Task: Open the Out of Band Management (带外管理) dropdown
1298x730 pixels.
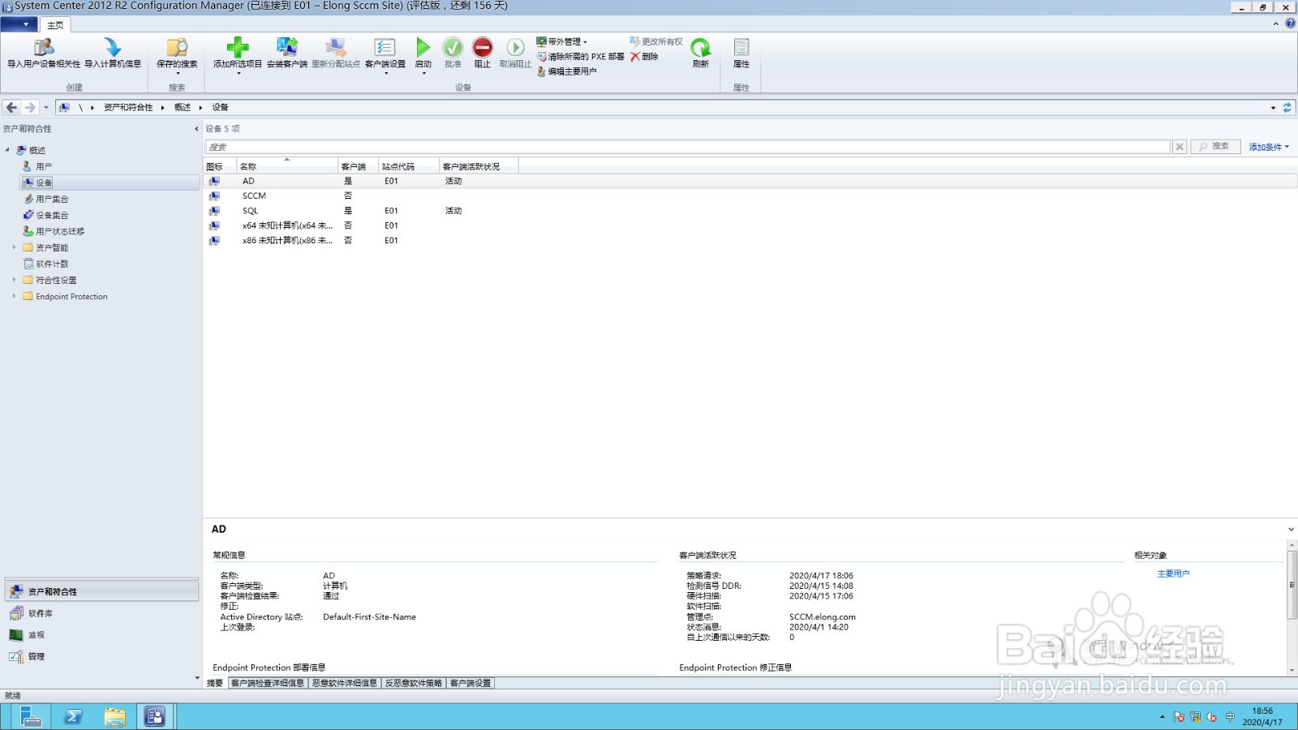Action: pyautogui.click(x=561, y=42)
